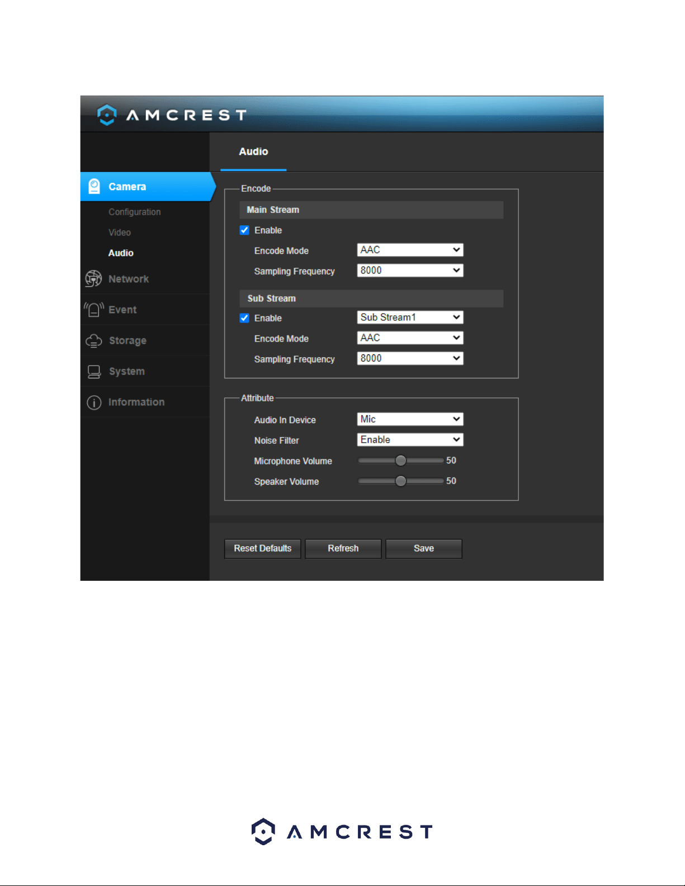Open the Noise Filter dropdown
Viewport: 685px width, 886px height.
410,440
